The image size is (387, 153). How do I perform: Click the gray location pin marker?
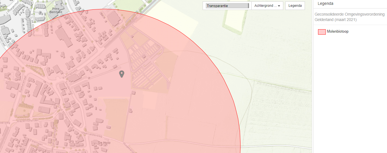pos(122,74)
